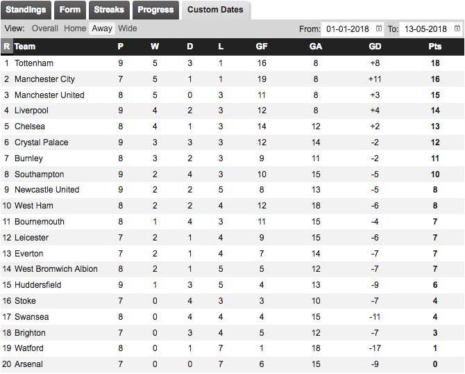
Task: Sort by the GF column header
Action: point(262,47)
